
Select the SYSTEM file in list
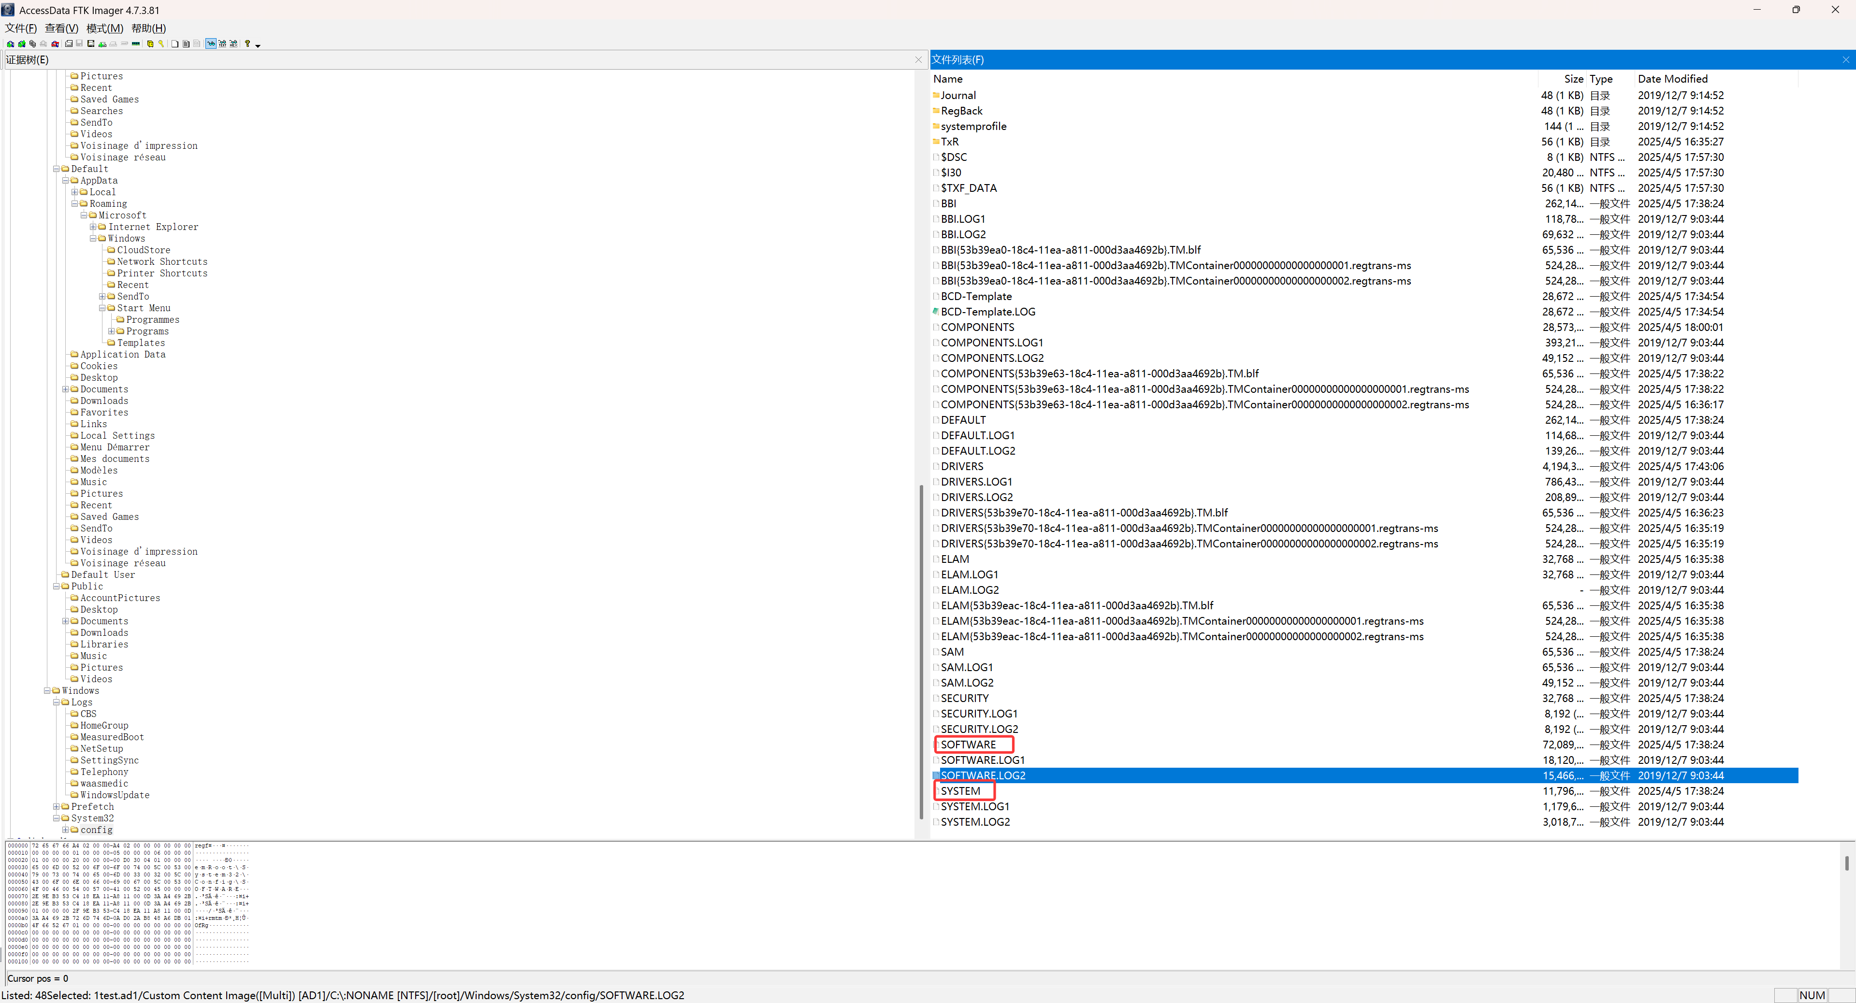[960, 790]
